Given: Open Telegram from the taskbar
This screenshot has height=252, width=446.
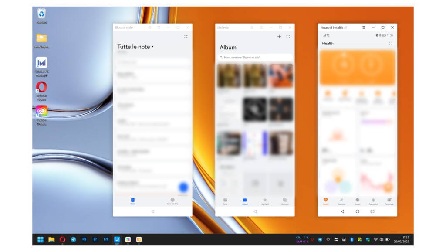Looking at the screenshot, I should (73, 239).
